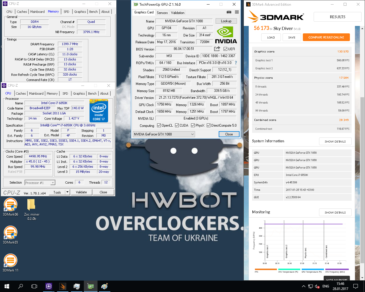Open Windows search from the taskbar
Viewport: 365px width, 292px height.
[21, 286]
